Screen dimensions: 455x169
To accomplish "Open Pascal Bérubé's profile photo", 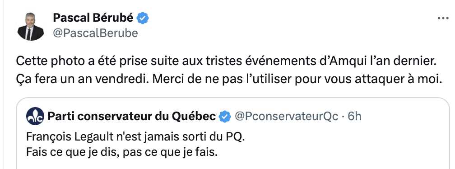I will (x=31, y=27).
